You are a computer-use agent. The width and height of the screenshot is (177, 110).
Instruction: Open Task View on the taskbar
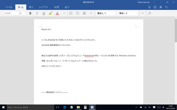pos(57,107)
